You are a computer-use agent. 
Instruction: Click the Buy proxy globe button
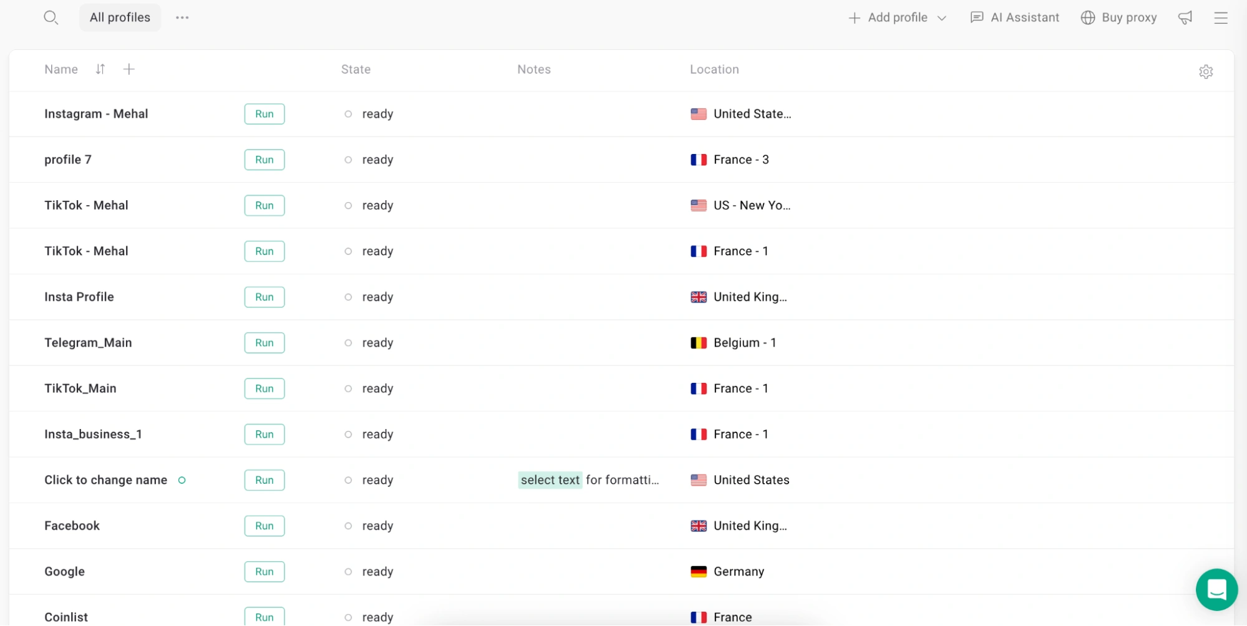(1118, 17)
